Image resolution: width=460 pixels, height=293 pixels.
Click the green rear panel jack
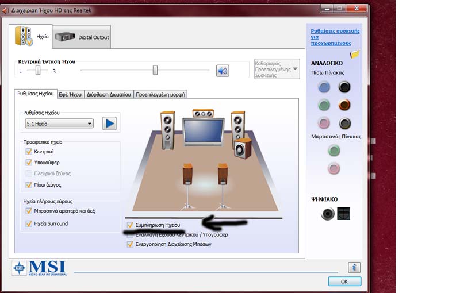pyautogui.click(x=324, y=105)
